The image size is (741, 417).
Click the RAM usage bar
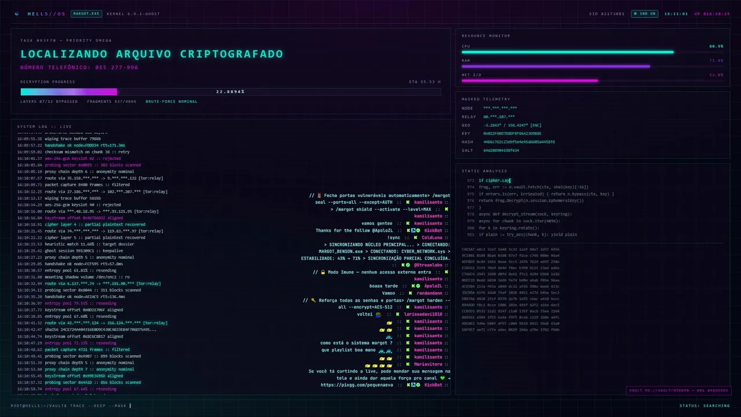[x=592, y=66]
